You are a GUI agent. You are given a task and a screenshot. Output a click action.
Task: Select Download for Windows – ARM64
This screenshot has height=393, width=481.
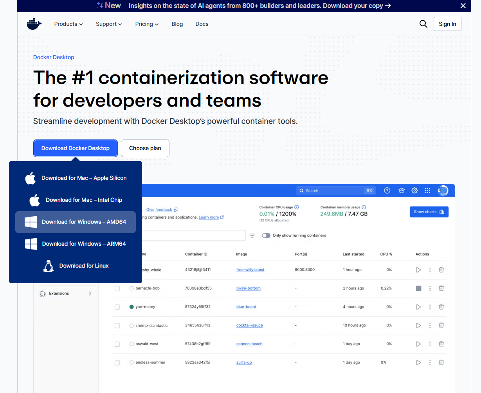coord(76,244)
